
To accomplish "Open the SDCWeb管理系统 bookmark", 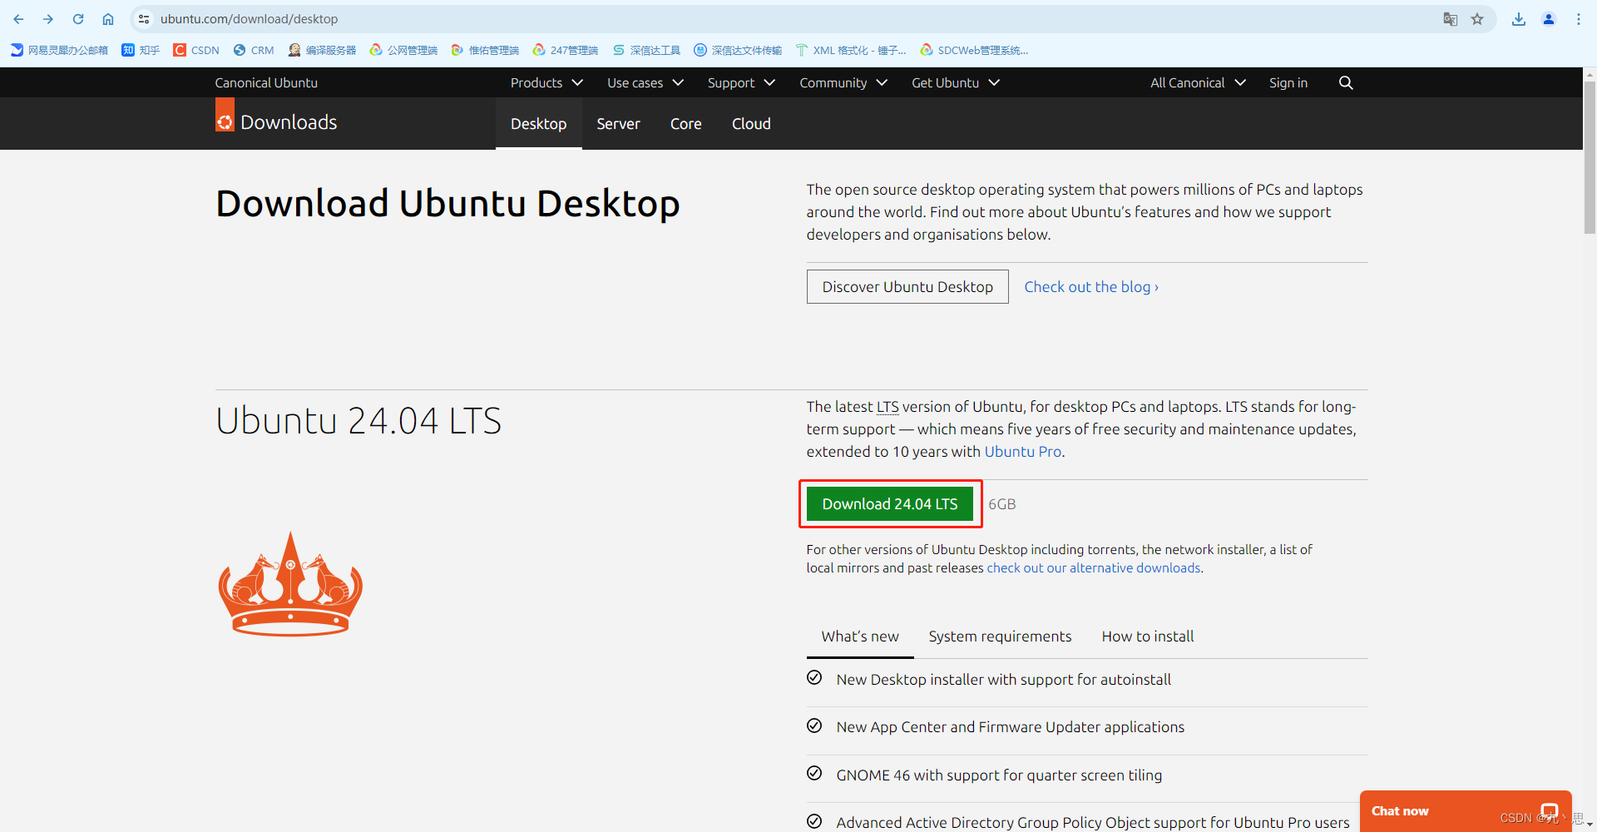I will tap(974, 50).
